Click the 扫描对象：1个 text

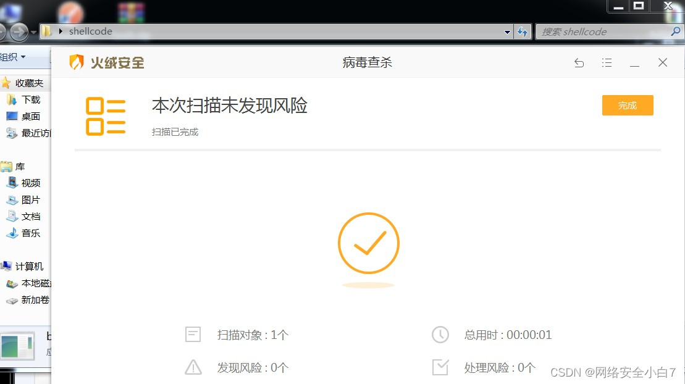(253, 335)
